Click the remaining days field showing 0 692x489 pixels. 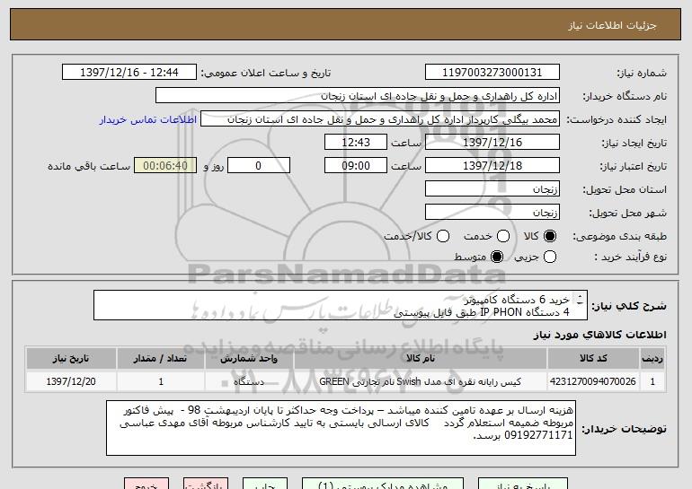click(x=259, y=166)
